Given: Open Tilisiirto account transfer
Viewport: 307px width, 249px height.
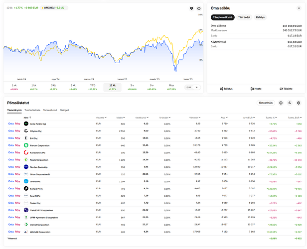Looking at the screenshot, I should click(285, 89).
